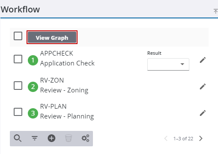The image size is (218, 154).
Task: Open workflow settings gears icon
Action: [85, 138]
